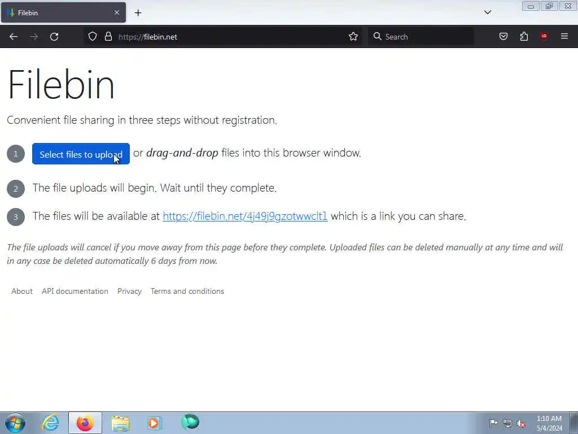
Task: Open Terms and conditions link
Action: pyautogui.click(x=187, y=291)
